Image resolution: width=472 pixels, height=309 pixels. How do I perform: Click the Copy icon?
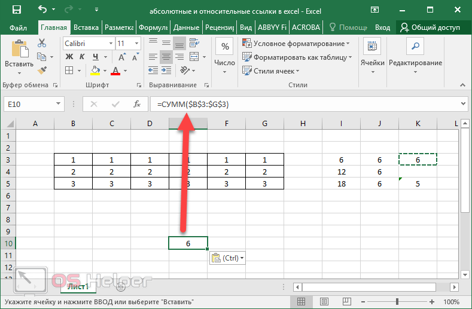(41, 57)
